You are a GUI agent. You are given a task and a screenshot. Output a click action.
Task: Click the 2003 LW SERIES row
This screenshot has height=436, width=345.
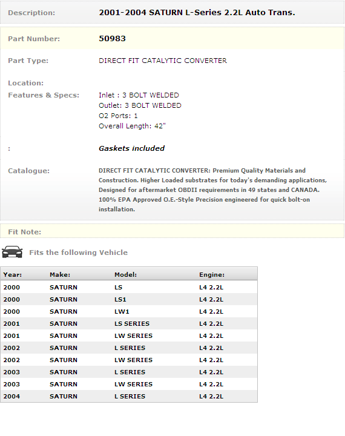pos(129,384)
